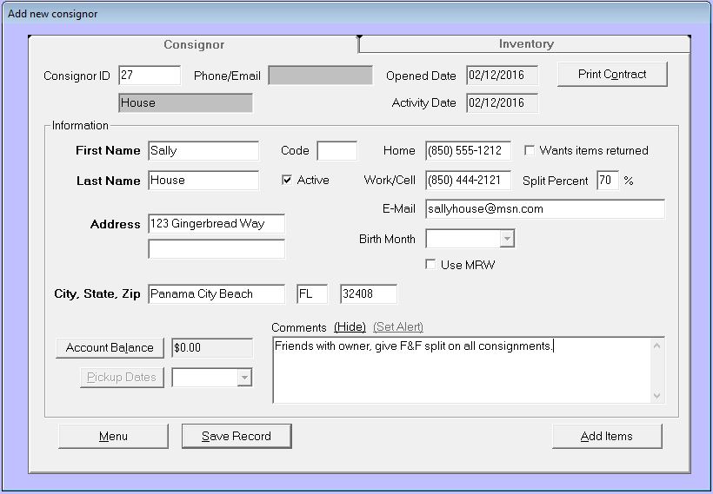This screenshot has width=713, height=494.
Task: Click the Home phone field
Action: [469, 151]
